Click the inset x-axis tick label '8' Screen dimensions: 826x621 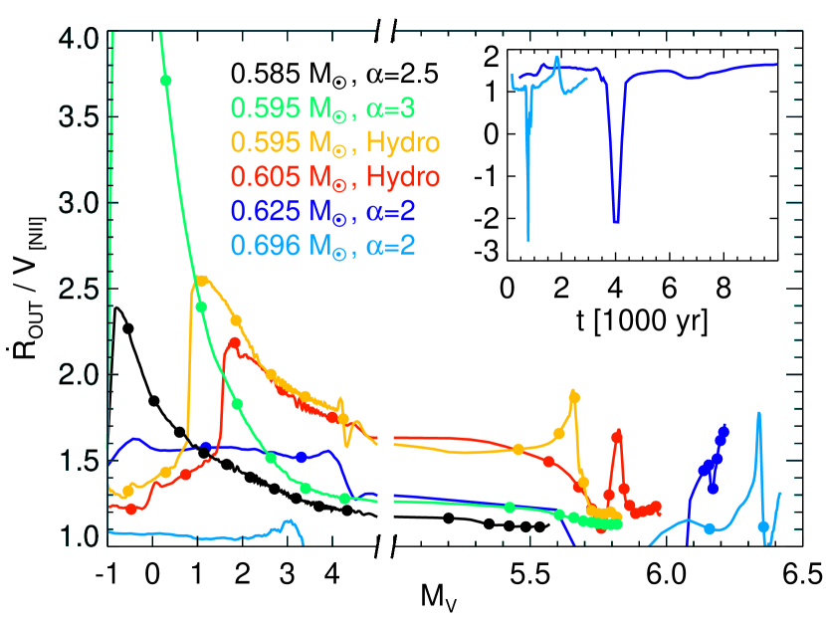pyautogui.click(x=723, y=289)
